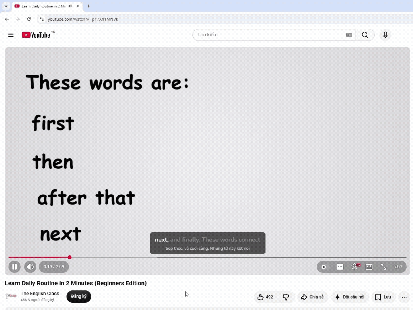
Task: Open the more actions three-dot menu
Action: (x=404, y=297)
